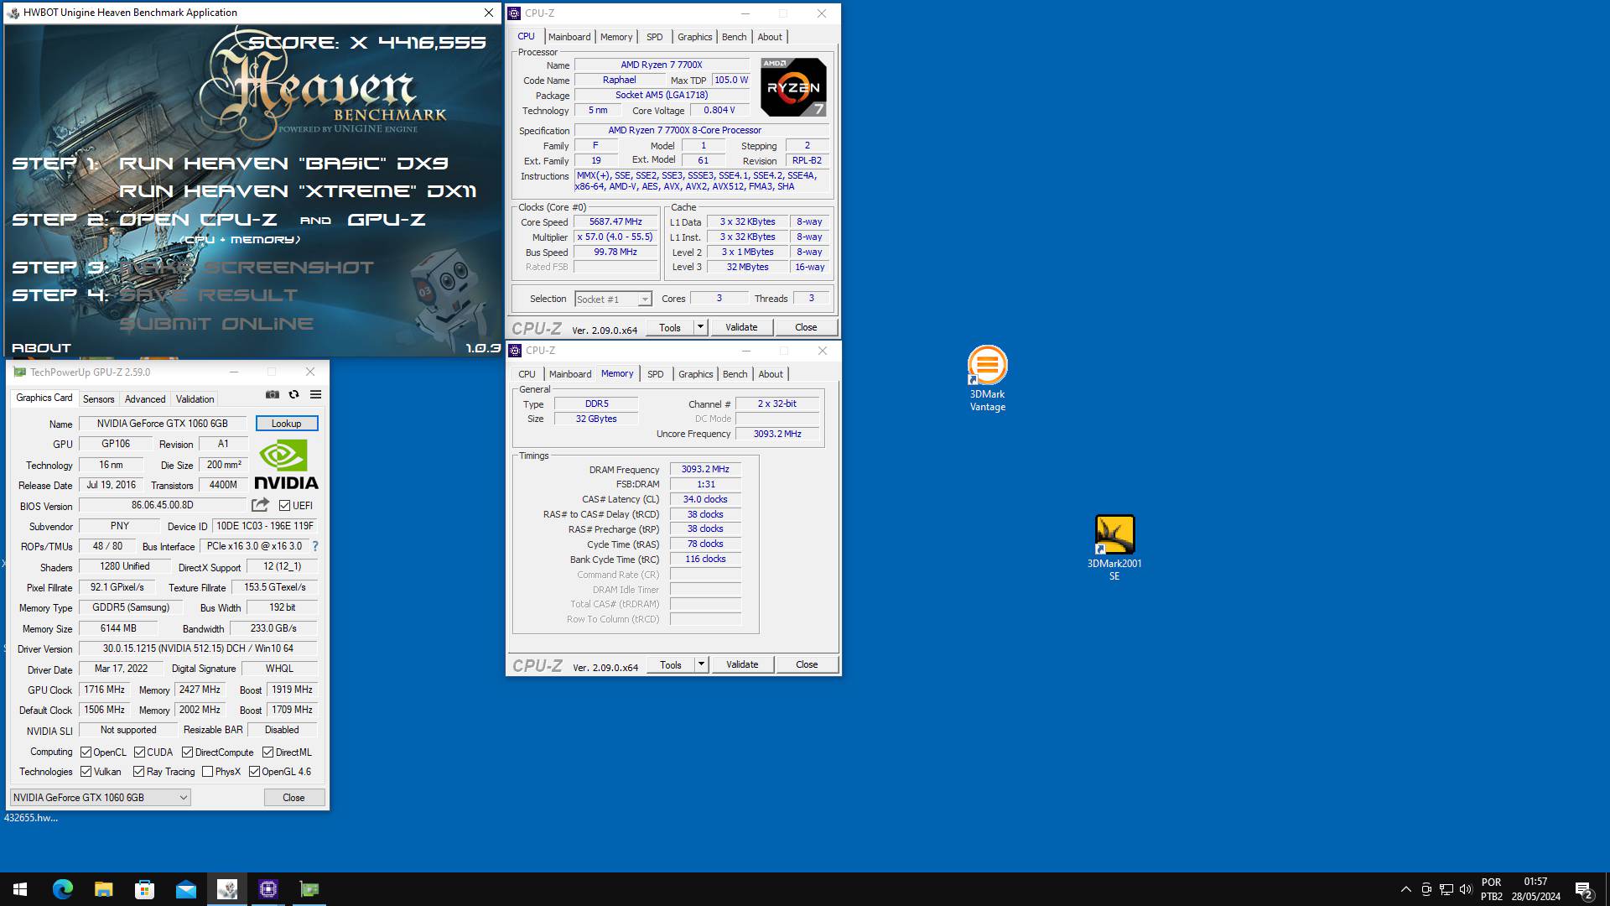The image size is (1610, 906).
Task: Click the volume icon in system tray
Action: coord(1466,889)
